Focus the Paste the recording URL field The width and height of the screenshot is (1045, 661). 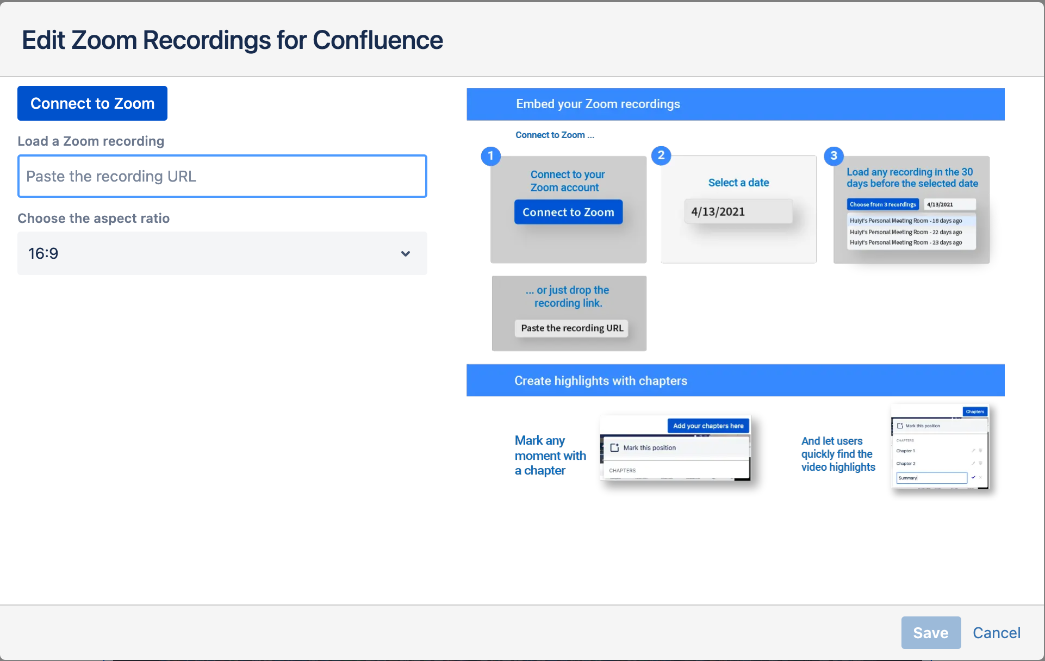(222, 176)
